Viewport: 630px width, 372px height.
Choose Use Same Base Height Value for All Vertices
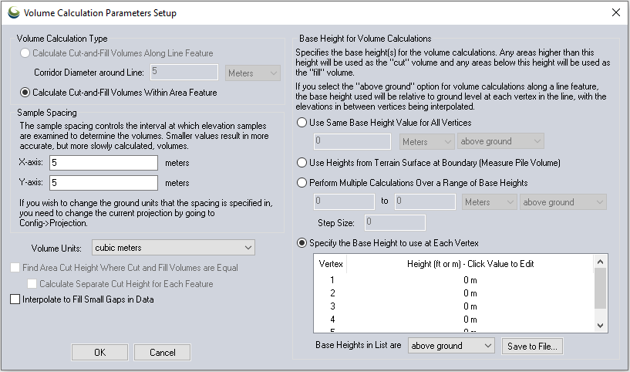pos(303,123)
